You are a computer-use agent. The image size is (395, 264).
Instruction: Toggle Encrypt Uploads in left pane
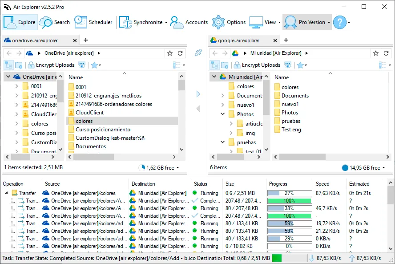pyautogui.click(x=51, y=65)
